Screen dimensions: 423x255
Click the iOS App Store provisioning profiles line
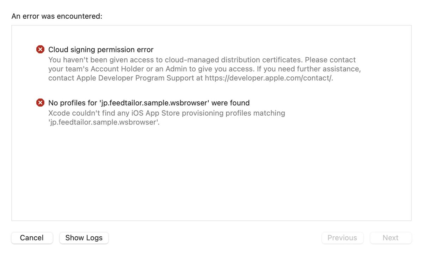tap(167, 113)
